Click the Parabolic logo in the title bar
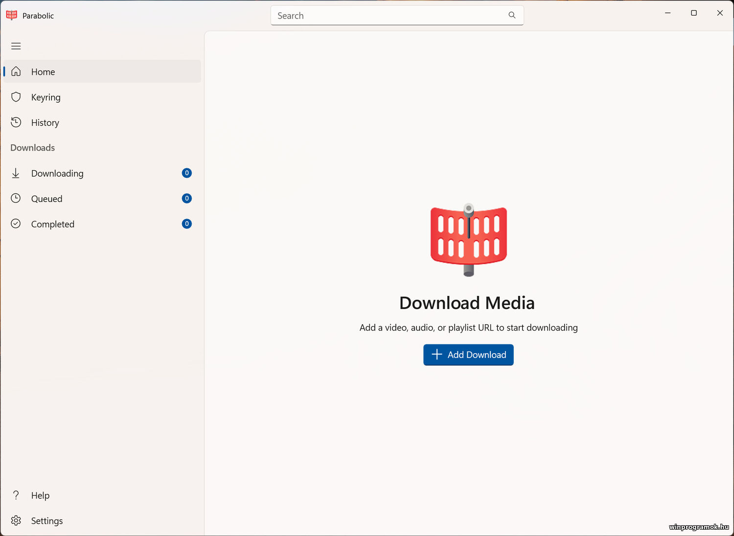734x536 pixels. click(x=12, y=15)
